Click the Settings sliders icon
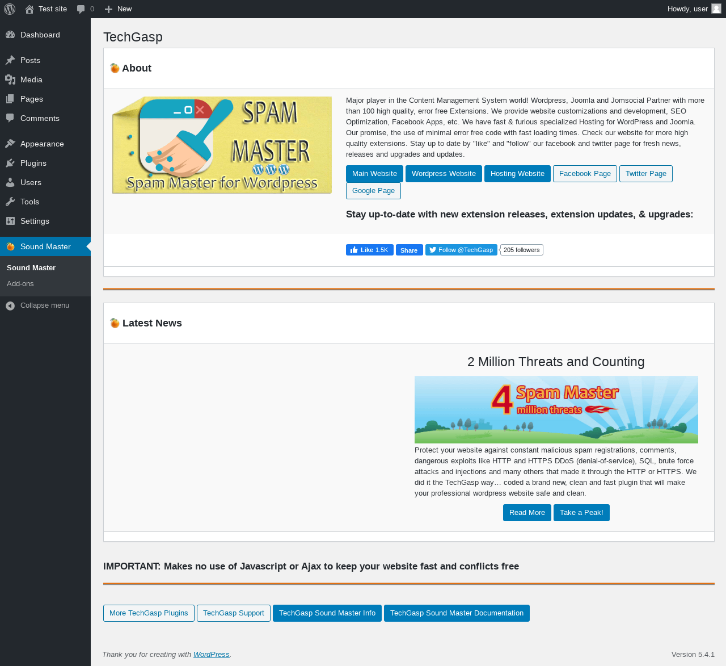This screenshot has width=726, height=666. point(10,221)
